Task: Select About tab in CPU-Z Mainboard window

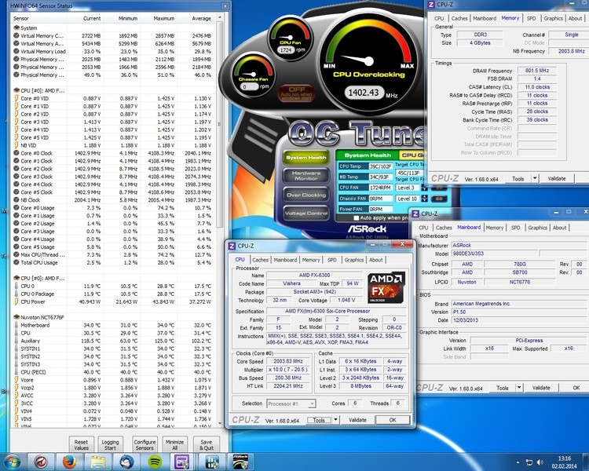Action: [x=559, y=228]
